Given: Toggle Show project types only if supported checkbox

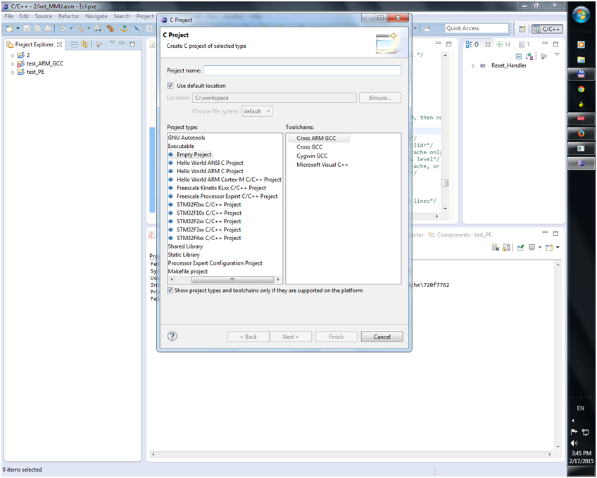Looking at the screenshot, I should pyautogui.click(x=170, y=290).
